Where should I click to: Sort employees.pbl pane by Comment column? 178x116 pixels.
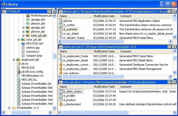tap(145, 51)
